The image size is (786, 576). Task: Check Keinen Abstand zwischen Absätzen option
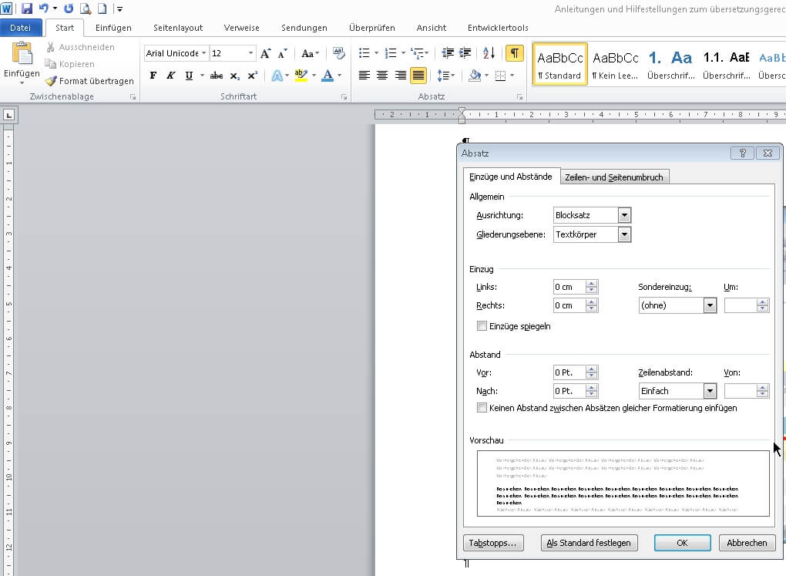[482, 408]
